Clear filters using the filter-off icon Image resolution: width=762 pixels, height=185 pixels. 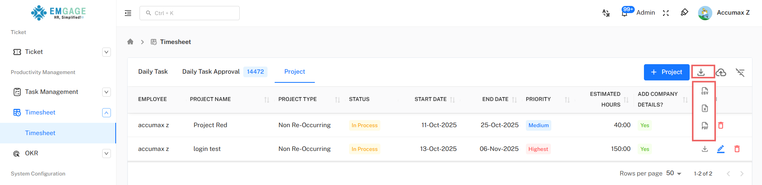point(740,72)
